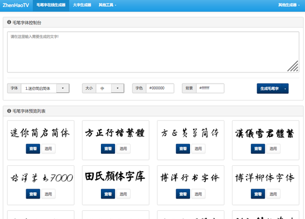Open the arrow next to 生成毛笔字
Image resolution: width=305 pixels, height=219 pixels.
pyautogui.click(x=285, y=88)
